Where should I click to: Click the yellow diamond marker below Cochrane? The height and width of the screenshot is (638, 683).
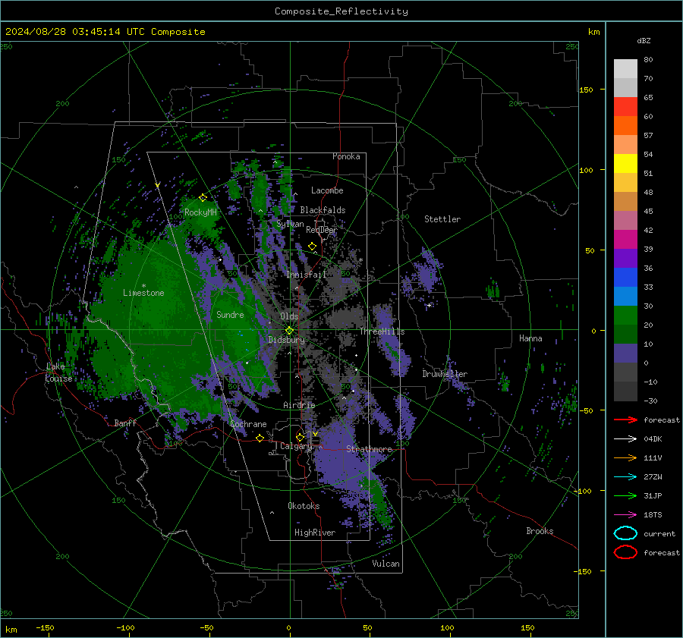[x=260, y=438]
